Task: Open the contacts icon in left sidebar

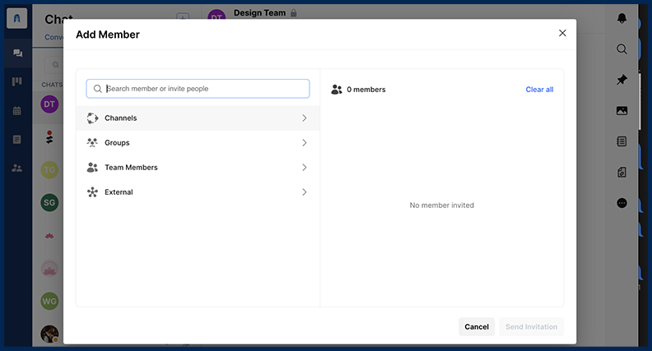Action: point(17,168)
